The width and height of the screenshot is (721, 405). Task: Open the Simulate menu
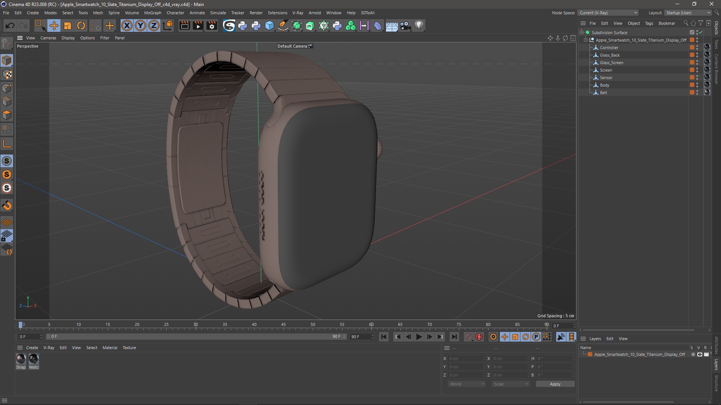[218, 13]
